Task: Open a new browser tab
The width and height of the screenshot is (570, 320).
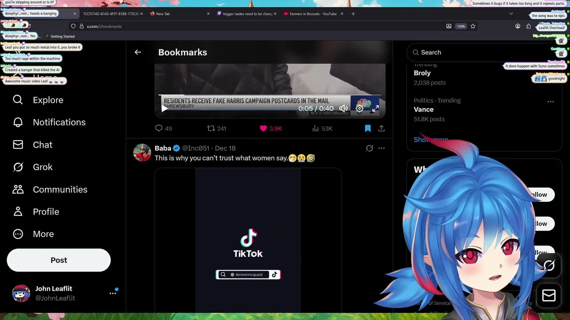Action: tap(353, 14)
